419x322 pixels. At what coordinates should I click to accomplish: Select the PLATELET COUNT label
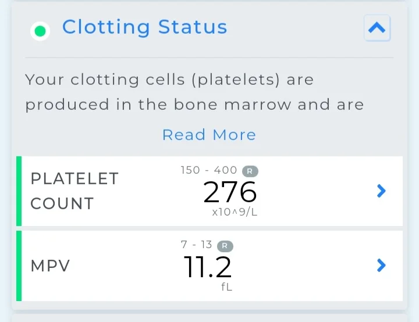tap(74, 191)
